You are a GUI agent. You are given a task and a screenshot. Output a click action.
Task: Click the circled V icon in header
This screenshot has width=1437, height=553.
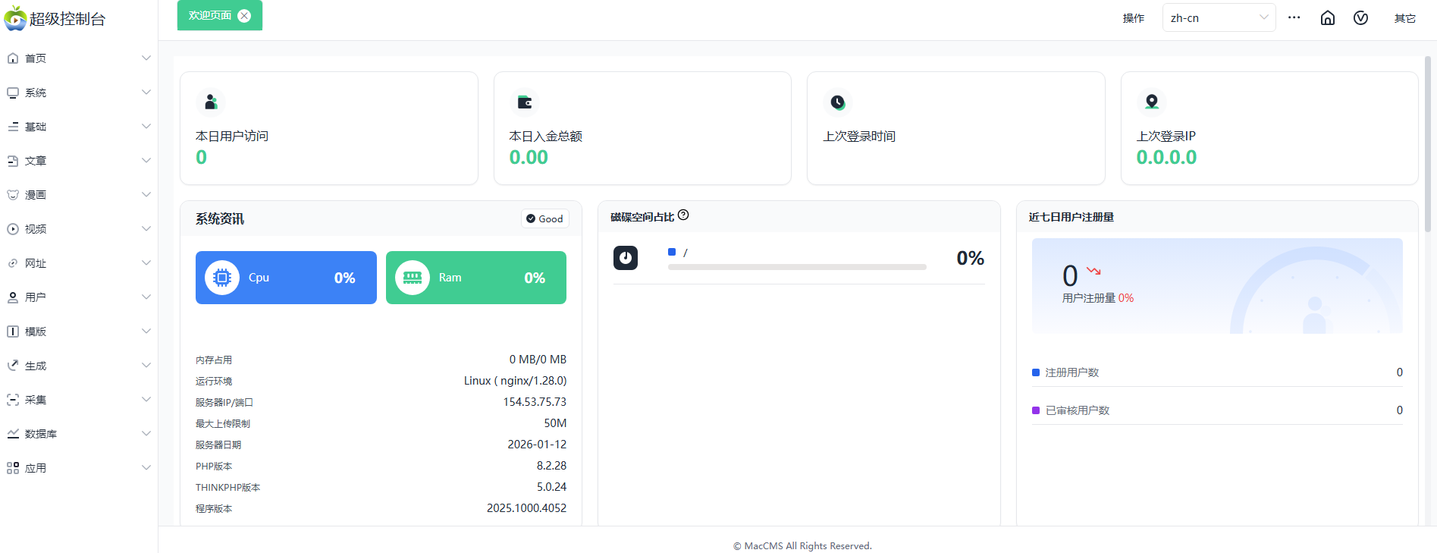1360,18
